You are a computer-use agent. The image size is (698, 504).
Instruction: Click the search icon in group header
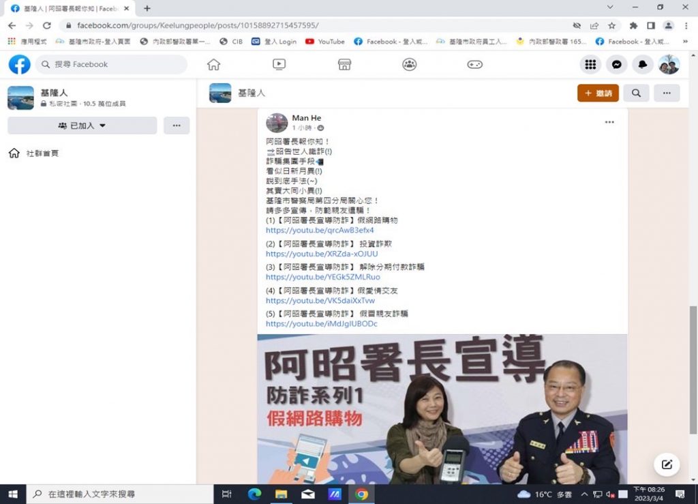636,93
